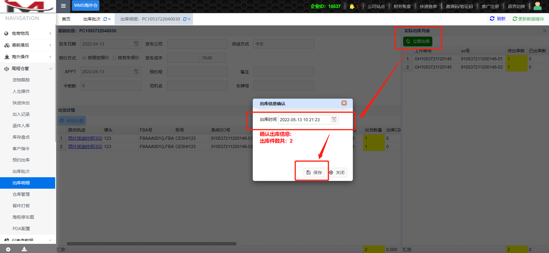
Task: Click 更新数据缓存 button
Action: tap(528, 19)
